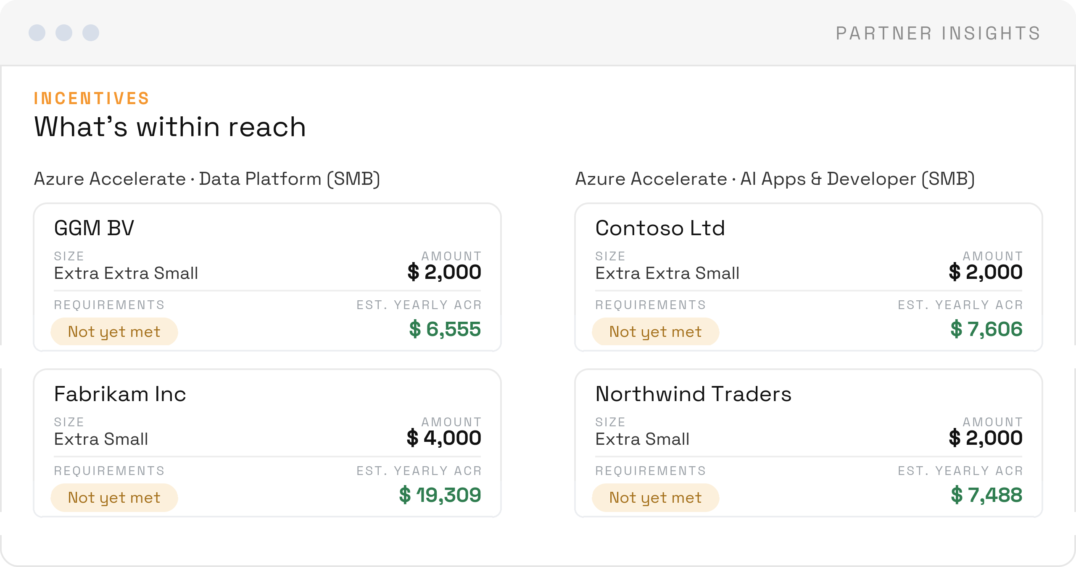Click the SIZE label in GGM BV card

click(x=69, y=256)
